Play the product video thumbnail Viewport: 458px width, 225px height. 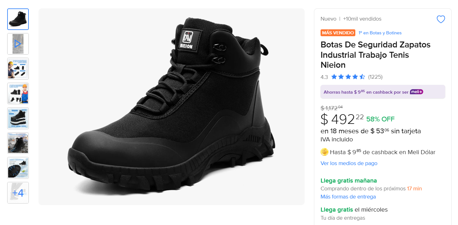pos(18,44)
